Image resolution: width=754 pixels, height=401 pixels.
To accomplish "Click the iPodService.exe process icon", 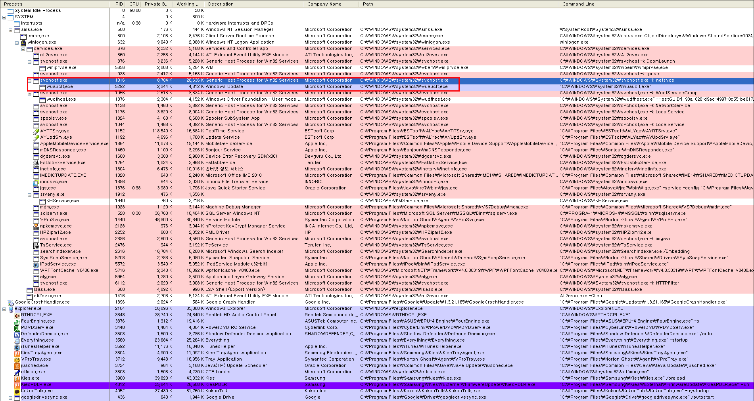I will pos(36,264).
